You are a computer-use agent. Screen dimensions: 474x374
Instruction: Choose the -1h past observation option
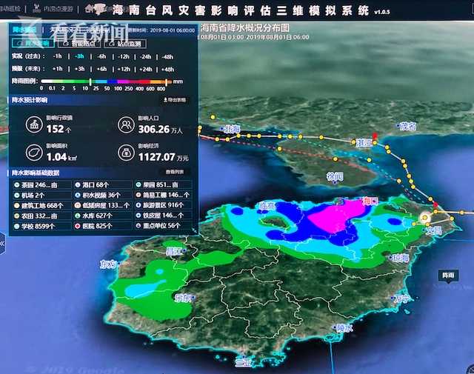click(58, 56)
